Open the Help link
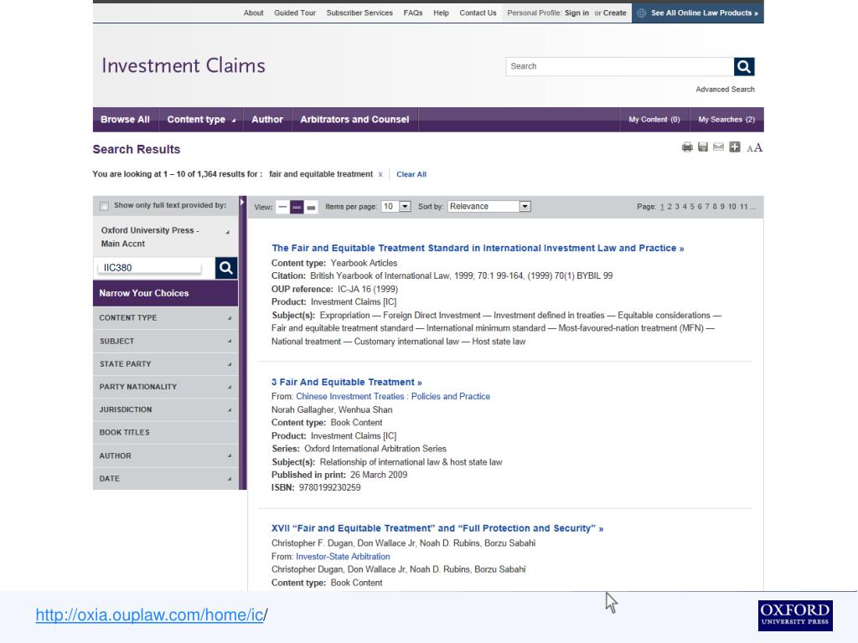This screenshot has height=643, width=858. (x=441, y=13)
